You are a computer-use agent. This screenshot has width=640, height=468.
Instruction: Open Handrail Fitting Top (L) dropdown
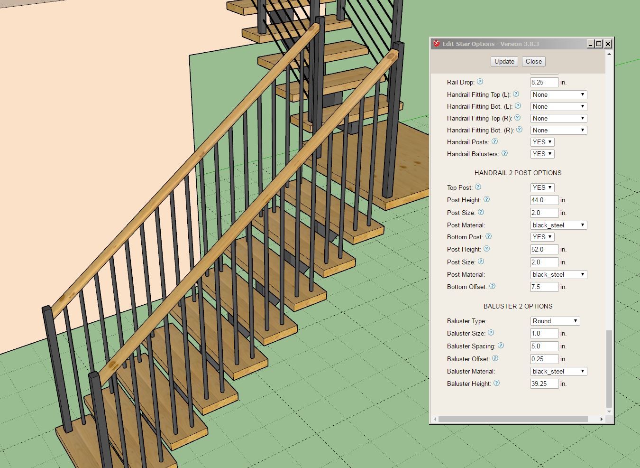pos(558,94)
